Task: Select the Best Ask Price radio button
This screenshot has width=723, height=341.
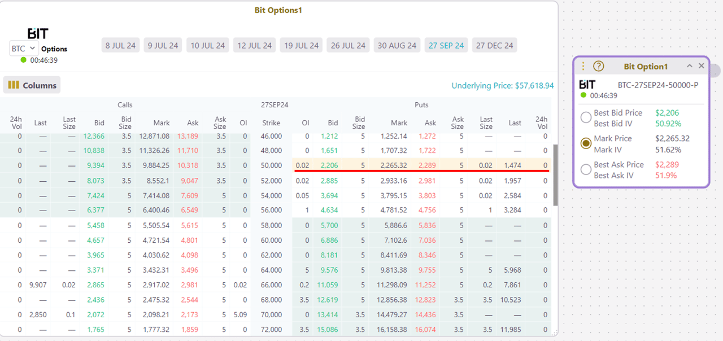Action: [x=586, y=169]
